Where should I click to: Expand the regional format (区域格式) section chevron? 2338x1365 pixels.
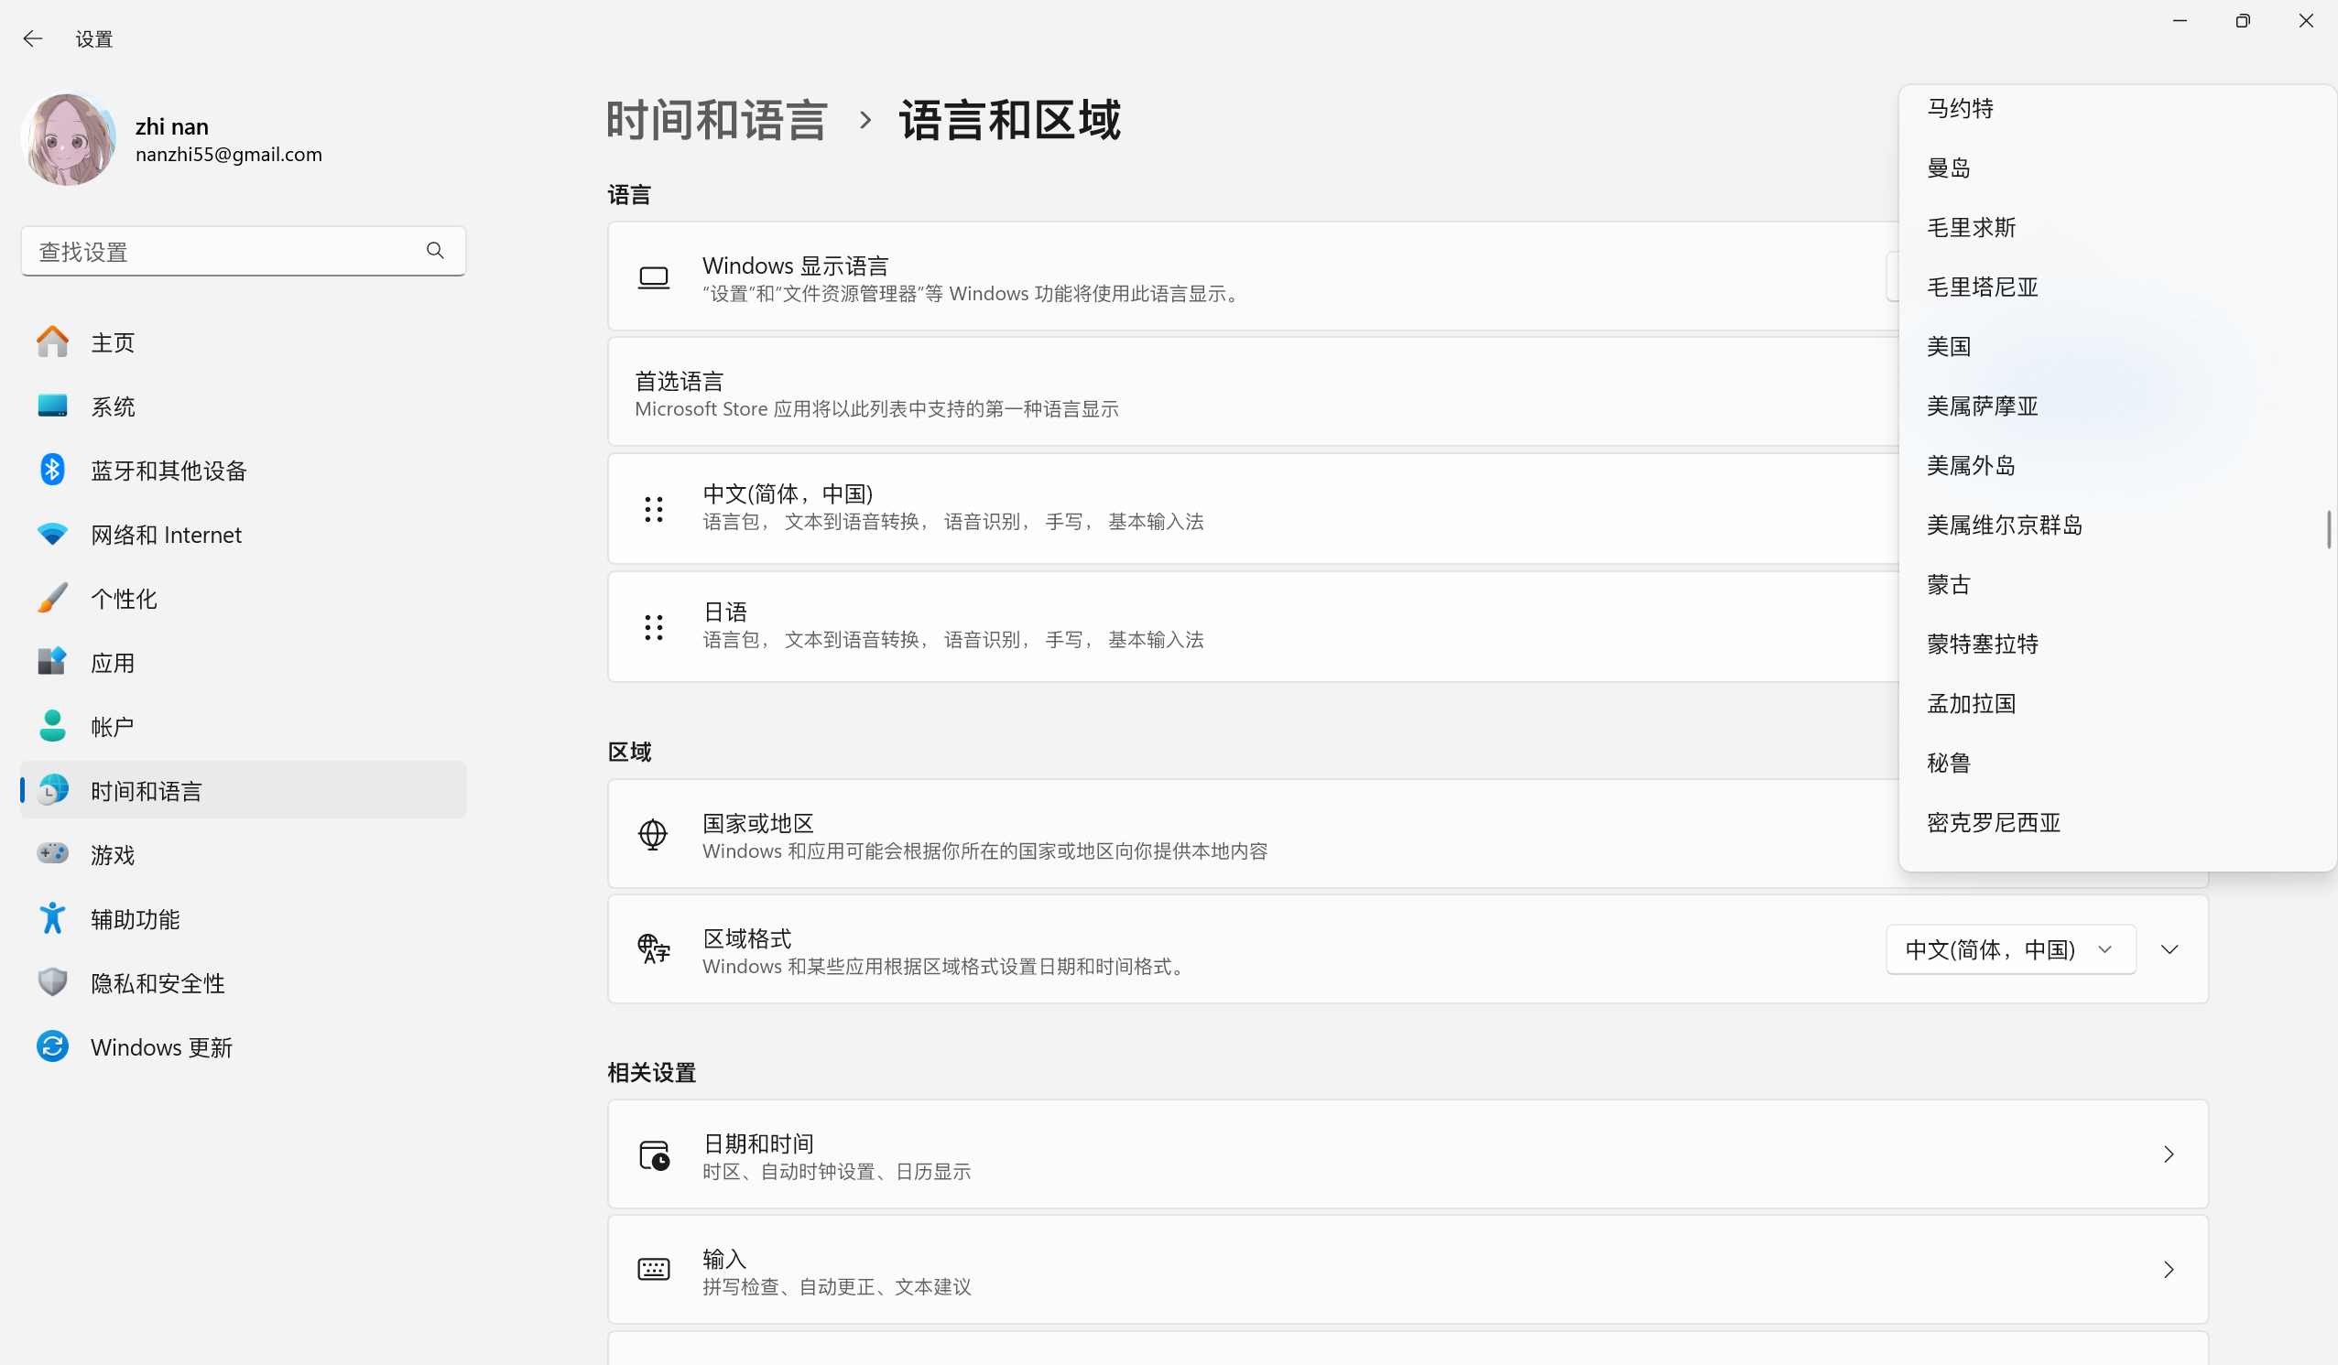(x=2169, y=948)
